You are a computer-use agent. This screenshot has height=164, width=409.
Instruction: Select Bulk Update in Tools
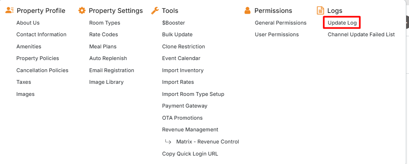(177, 35)
